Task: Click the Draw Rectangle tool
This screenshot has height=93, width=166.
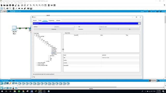Action: click(x=19, y=9)
